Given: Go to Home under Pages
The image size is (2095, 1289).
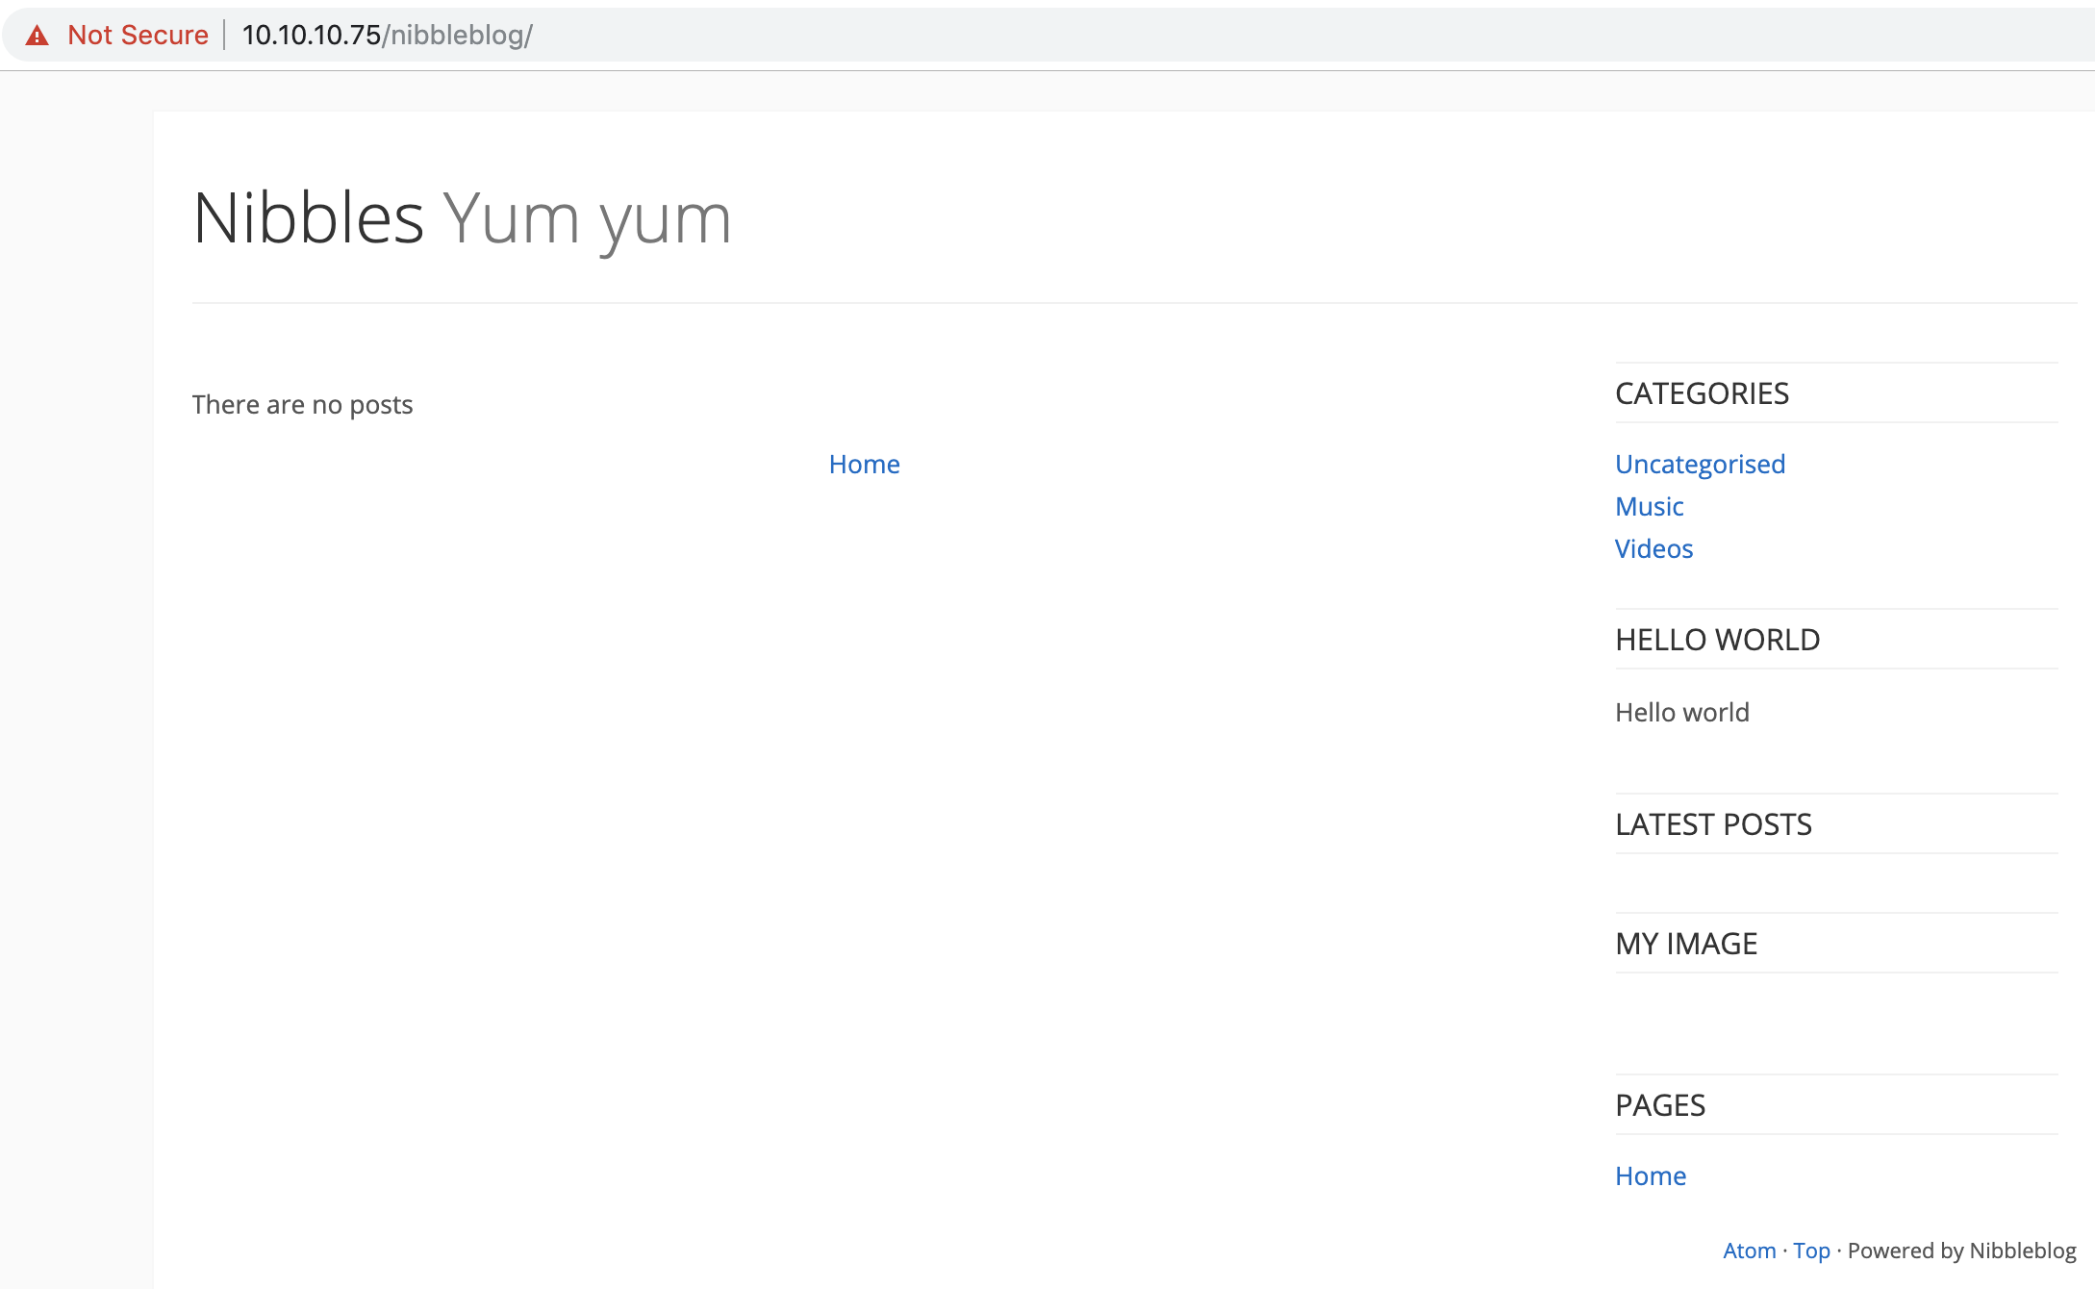Looking at the screenshot, I should click(x=1651, y=1176).
